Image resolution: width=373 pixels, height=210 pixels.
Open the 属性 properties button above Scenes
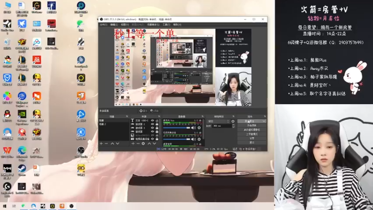(x=144, y=111)
